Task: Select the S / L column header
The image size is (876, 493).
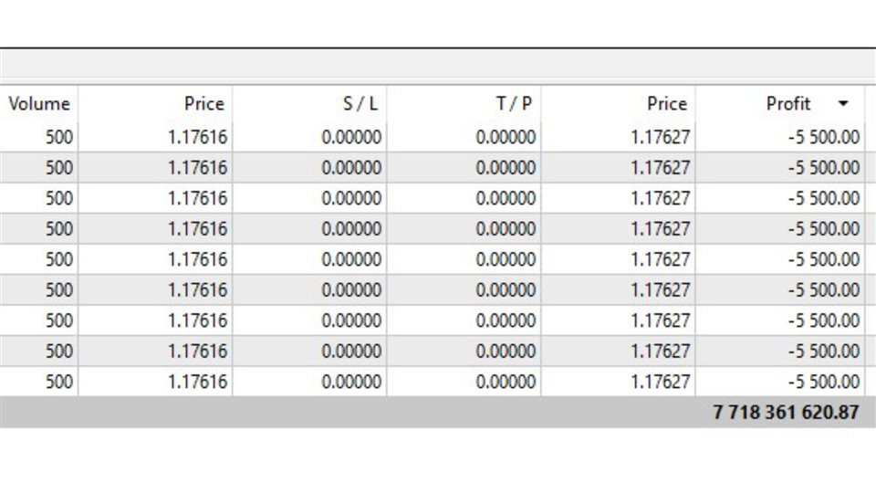Action: (360, 103)
